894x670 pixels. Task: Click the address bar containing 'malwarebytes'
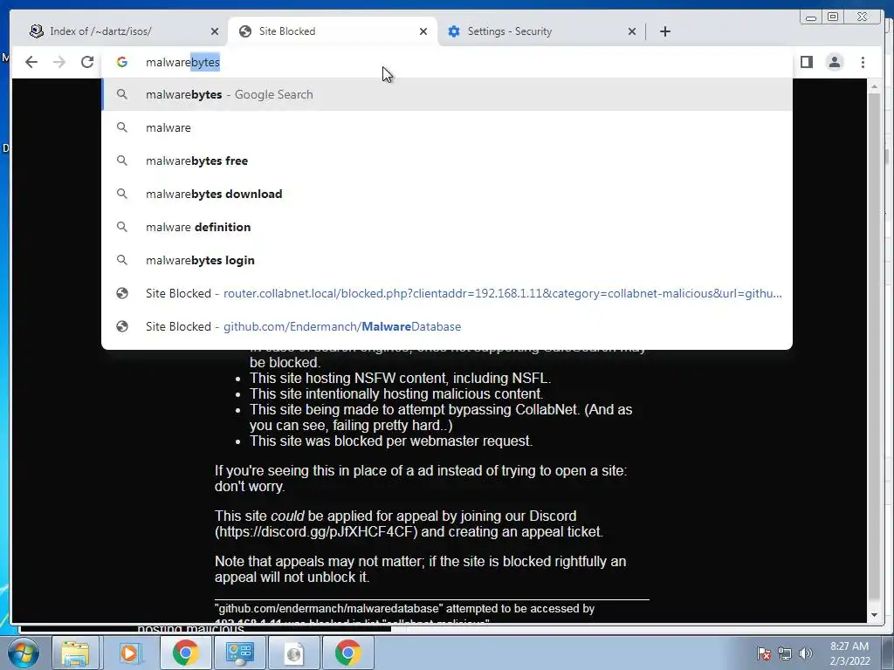tap(446, 62)
